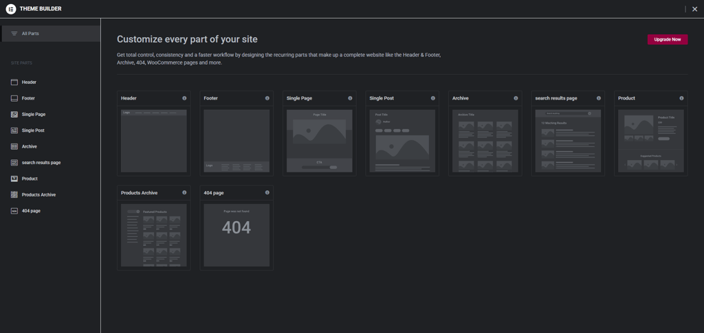Screen dimensions: 704x333
Task: Open the Single Page template thumbnail
Action: tap(320, 141)
